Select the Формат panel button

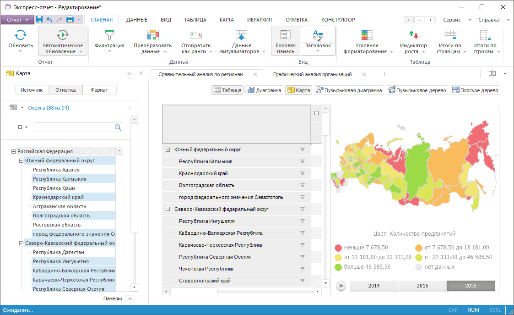click(99, 90)
